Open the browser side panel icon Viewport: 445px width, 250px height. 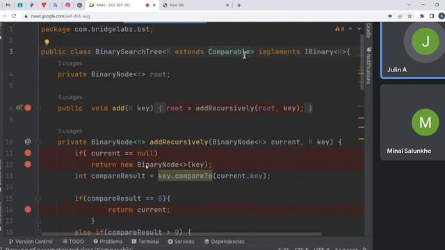click(x=432, y=16)
